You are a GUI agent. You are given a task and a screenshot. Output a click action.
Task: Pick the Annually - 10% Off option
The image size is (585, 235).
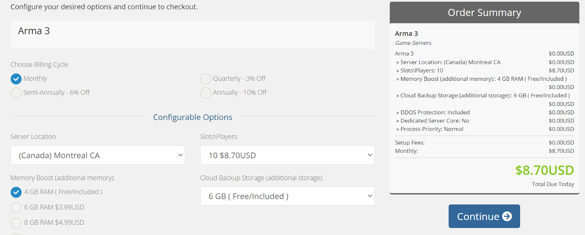coord(205,93)
